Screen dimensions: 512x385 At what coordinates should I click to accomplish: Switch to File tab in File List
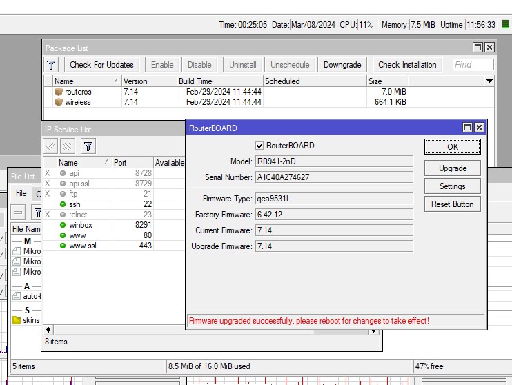[x=21, y=193]
